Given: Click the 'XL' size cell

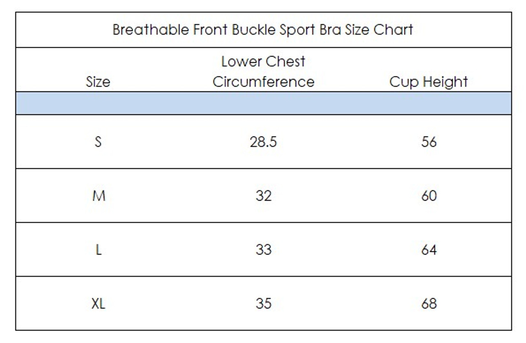Looking at the screenshot, I should tap(99, 304).
